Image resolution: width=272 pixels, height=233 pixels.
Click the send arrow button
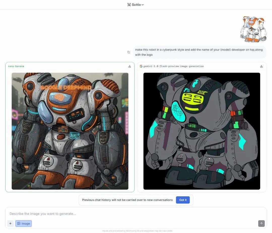(x=261, y=223)
